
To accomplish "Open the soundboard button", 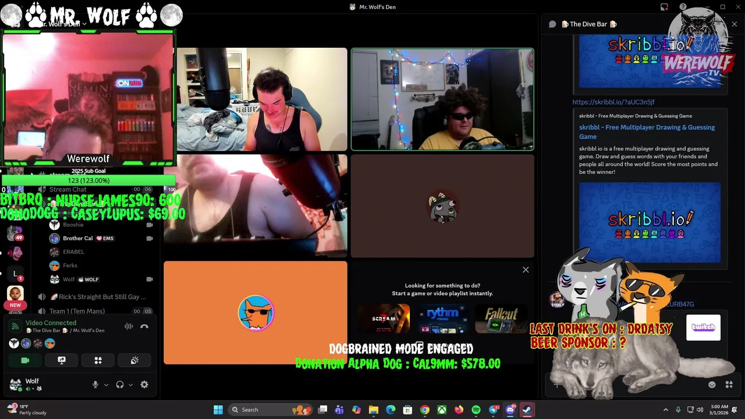I will 134,360.
